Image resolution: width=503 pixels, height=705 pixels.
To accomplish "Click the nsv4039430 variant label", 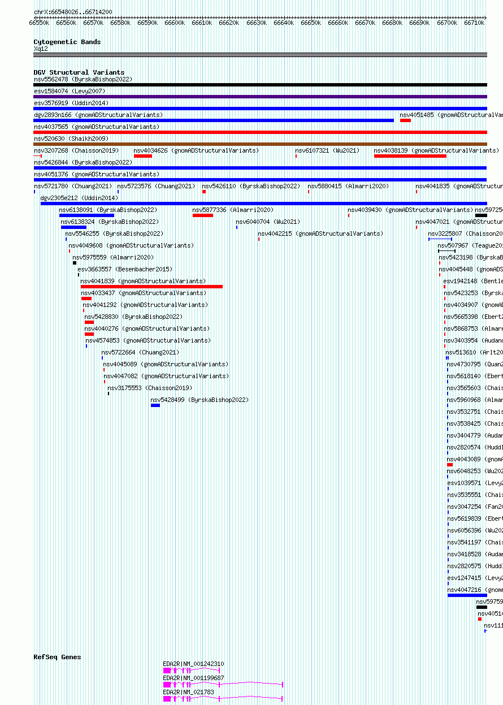I will pyautogui.click(x=410, y=210).
